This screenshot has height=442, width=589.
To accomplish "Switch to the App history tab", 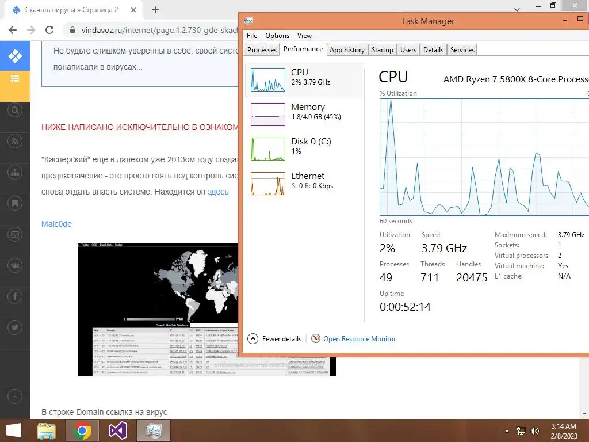I will (347, 50).
